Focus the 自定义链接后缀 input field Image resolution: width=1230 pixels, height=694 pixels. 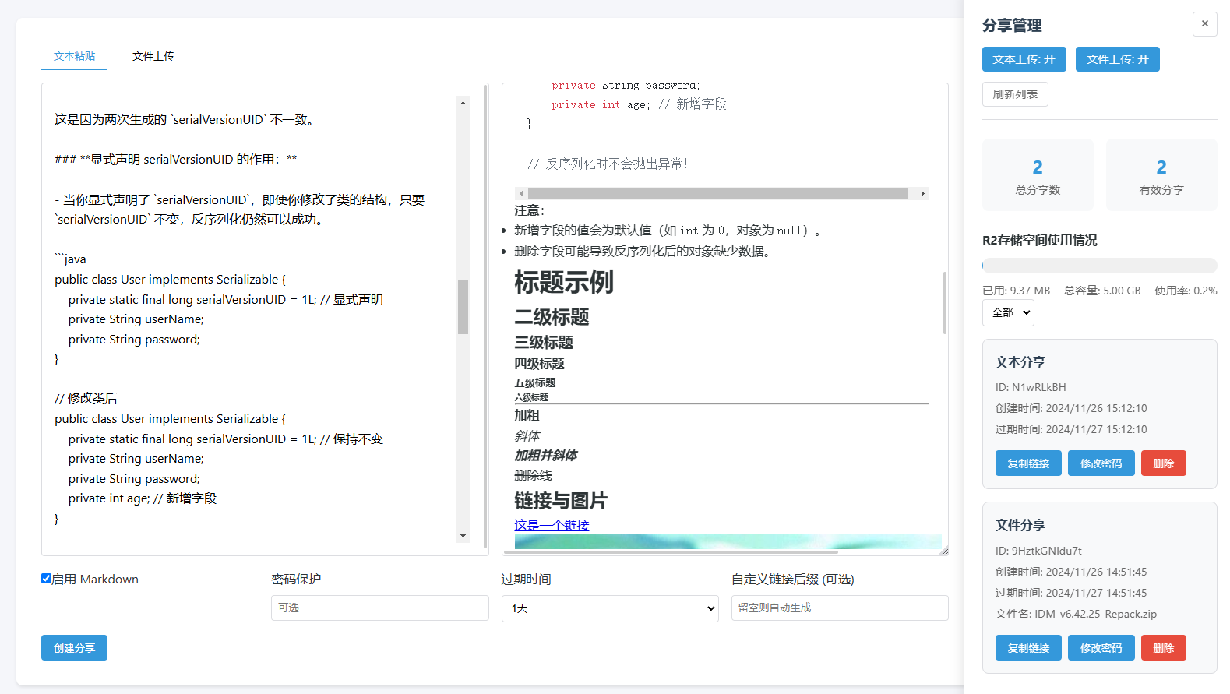pos(840,608)
